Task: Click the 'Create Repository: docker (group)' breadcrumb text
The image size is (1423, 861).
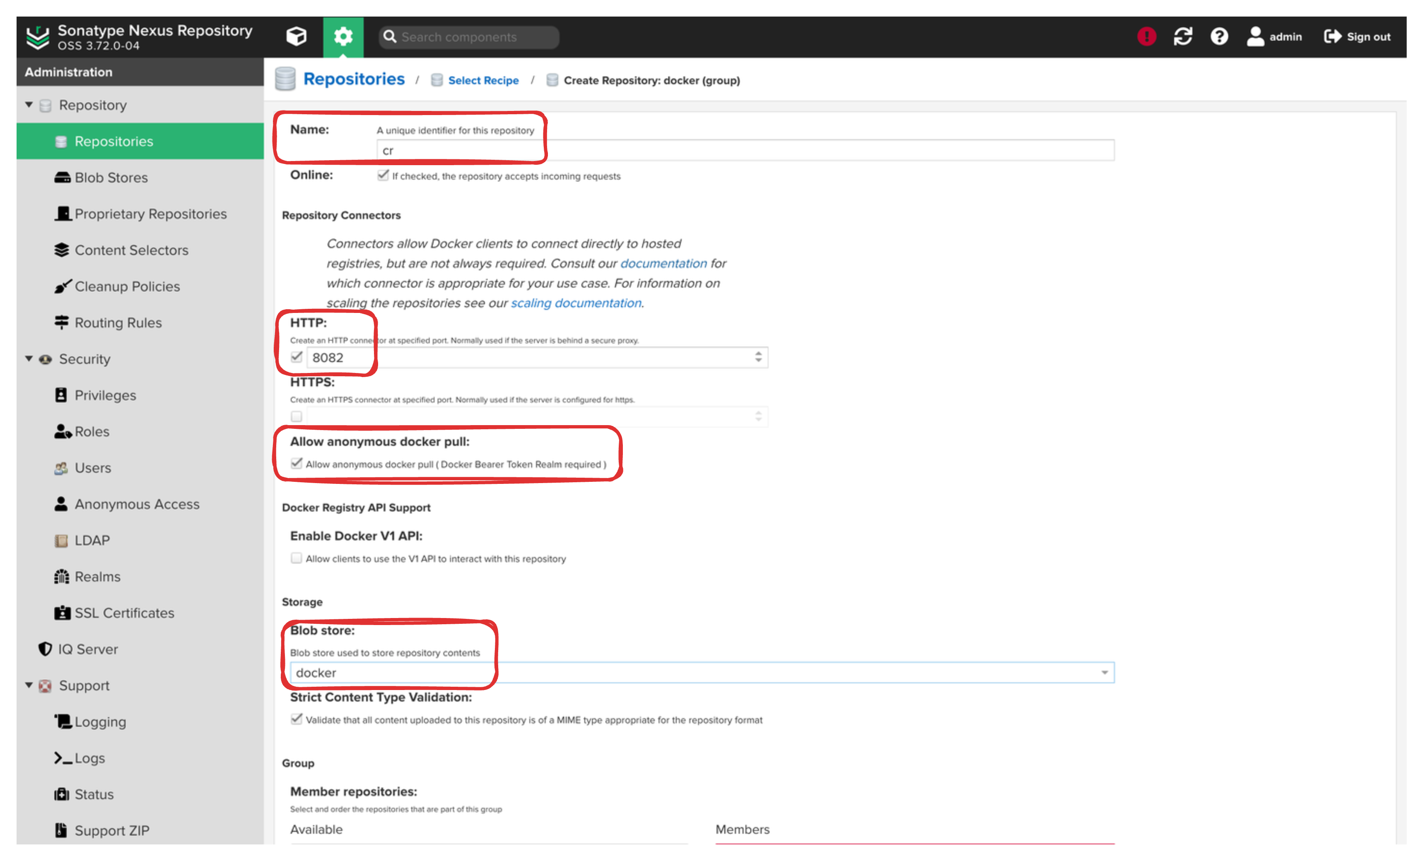Action: pos(651,80)
